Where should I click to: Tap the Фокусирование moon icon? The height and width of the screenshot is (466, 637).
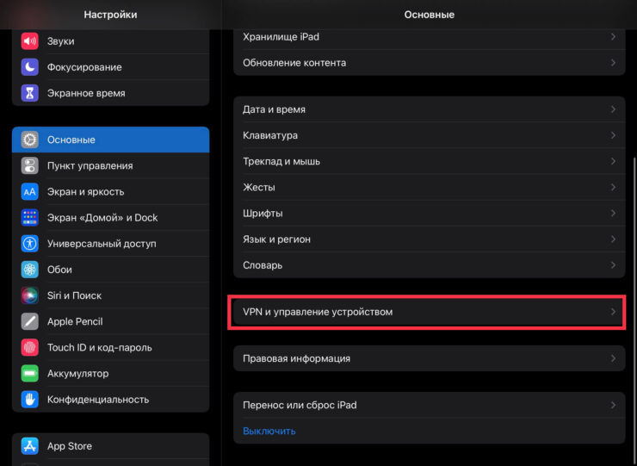(29, 67)
